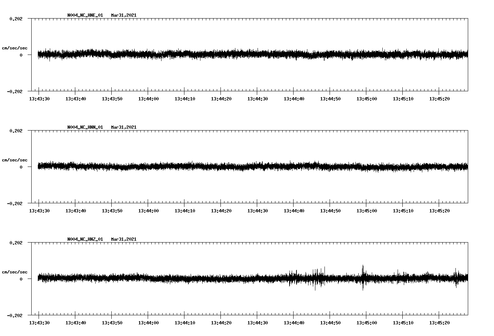Click the cm/sec/sec axis label of top plot
The height and width of the screenshot is (336, 494).
(x=15, y=48)
